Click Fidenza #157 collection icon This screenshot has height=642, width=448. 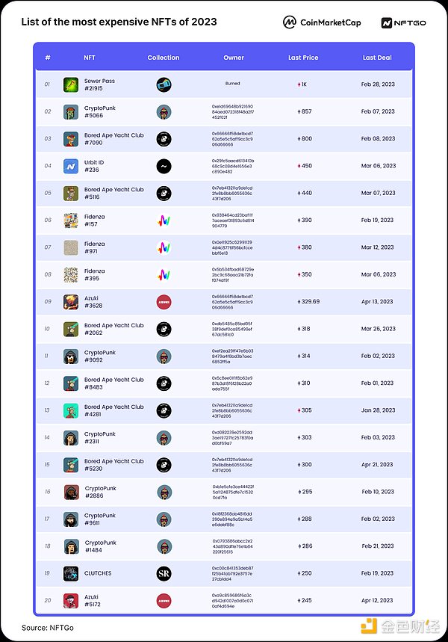pyautogui.click(x=164, y=220)
